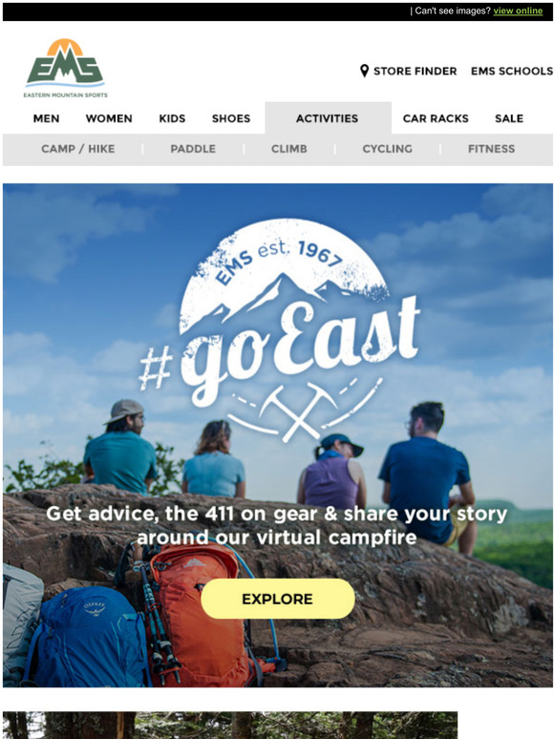Viewport: 554px width, 739px height.
Task: Click the forest image thumbnail at bottom
Action: point(230,725)
